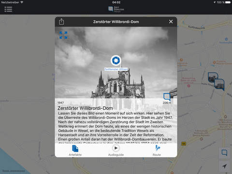
Task: Open the Zeitfenster camera shutter icon
Action: [116, 60]
